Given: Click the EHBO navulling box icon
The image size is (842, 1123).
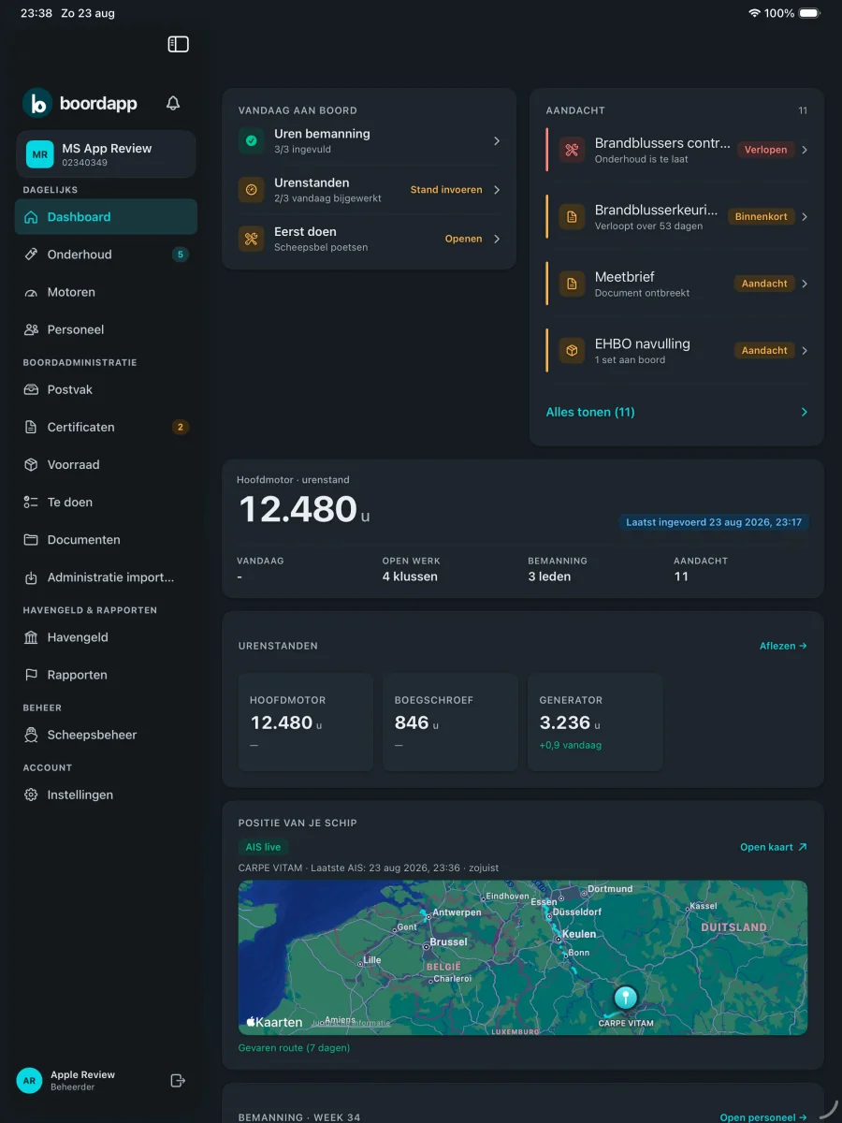Looking at the screenshot, I should click(572, 350).
